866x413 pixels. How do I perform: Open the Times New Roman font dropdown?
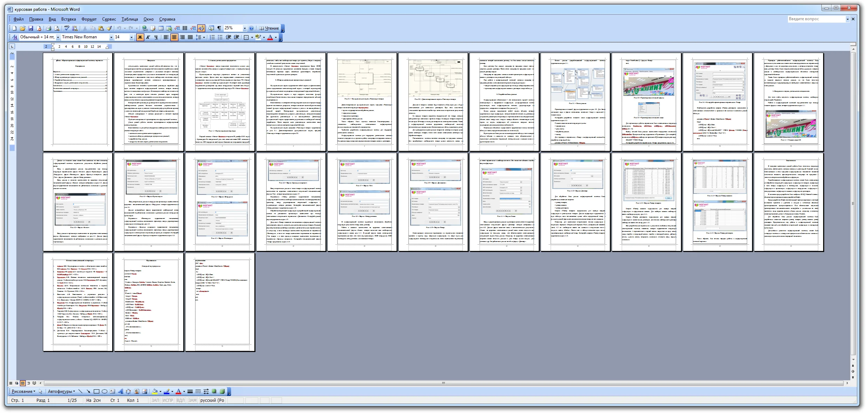[111, 37]
